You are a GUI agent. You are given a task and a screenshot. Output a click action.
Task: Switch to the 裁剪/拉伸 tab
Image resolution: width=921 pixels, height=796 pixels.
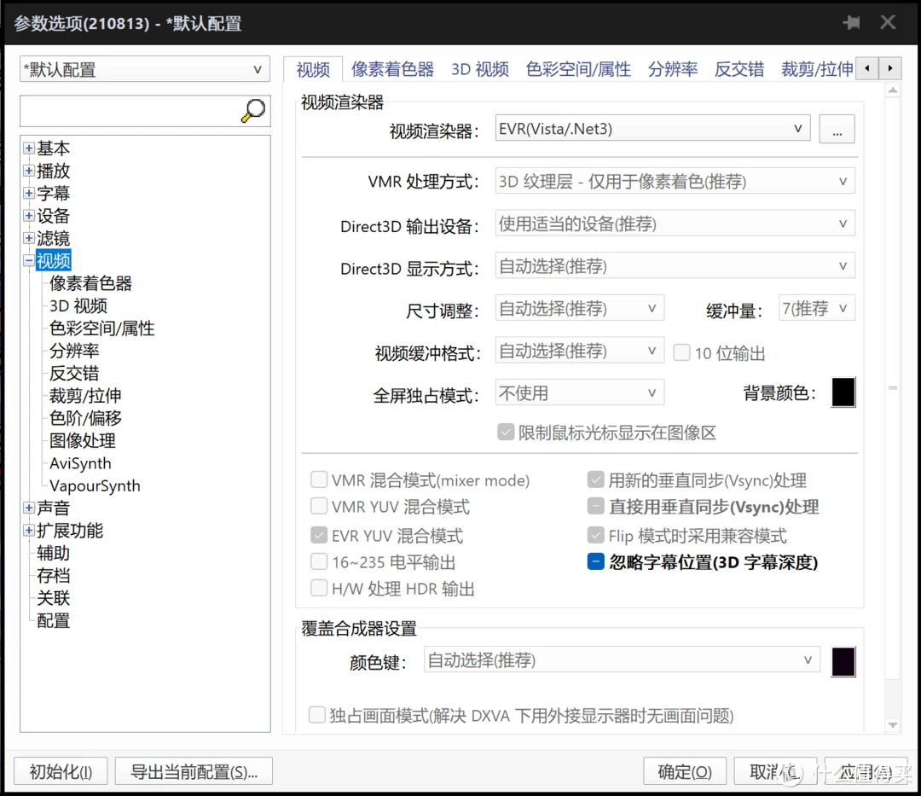[817, 69]
